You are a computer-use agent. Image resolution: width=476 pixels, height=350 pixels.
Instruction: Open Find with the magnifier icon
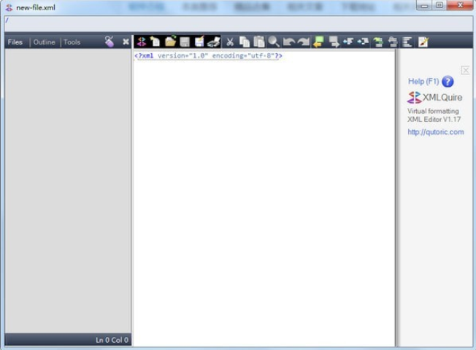point(274,42)
